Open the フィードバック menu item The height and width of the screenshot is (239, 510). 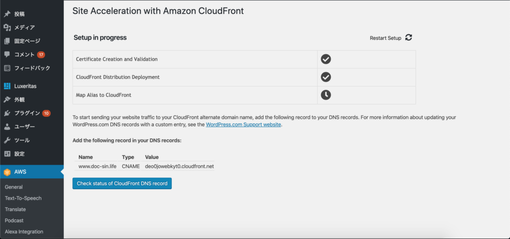pyautogui.click(x=32, y=68)
